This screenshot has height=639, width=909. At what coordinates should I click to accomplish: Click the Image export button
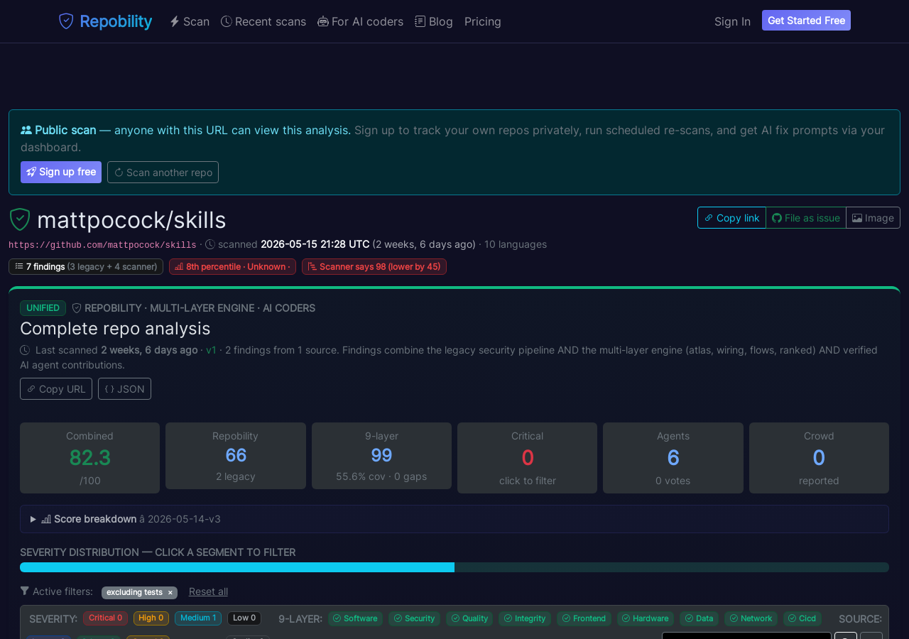point(873,218)
